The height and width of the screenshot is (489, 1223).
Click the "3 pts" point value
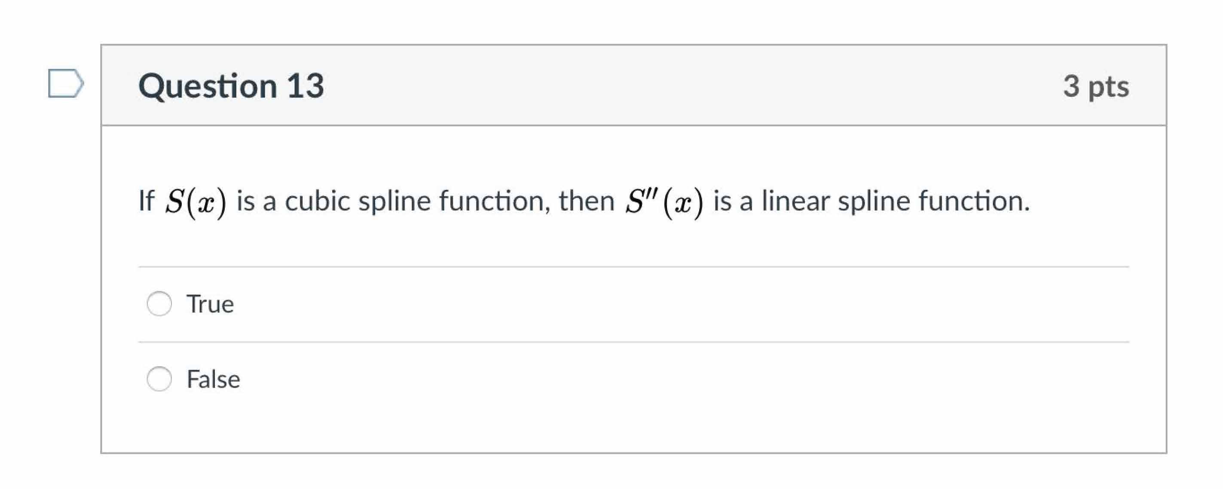tap(1096, 86)
